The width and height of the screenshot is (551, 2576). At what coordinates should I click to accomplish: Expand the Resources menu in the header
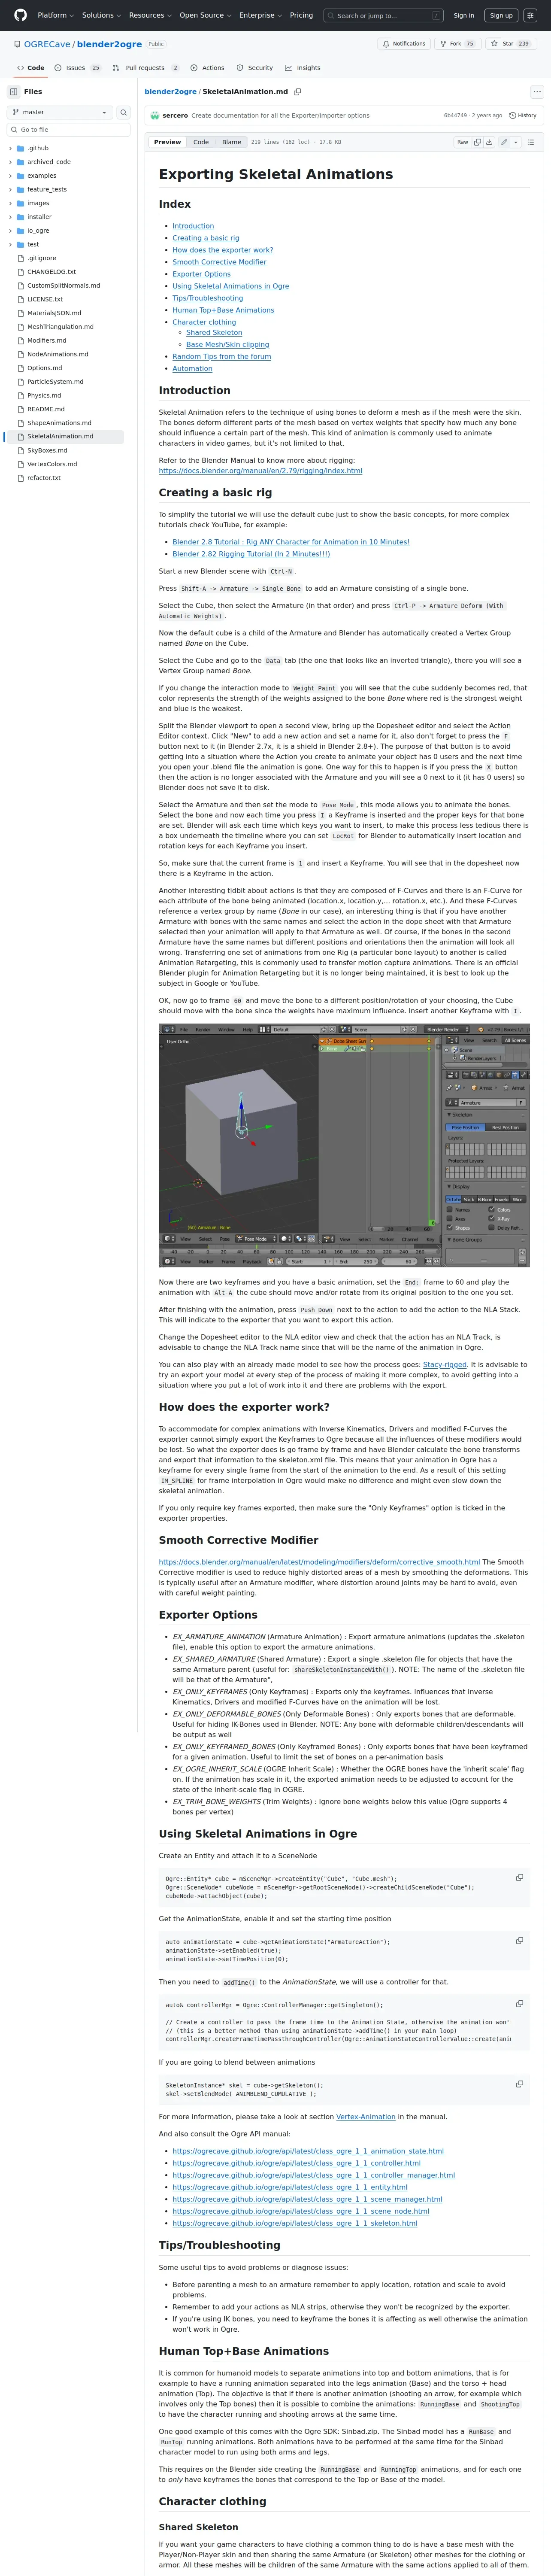(150, 15)
